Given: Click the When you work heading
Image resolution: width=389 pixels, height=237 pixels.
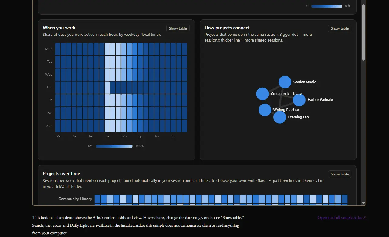Looking at the screenshot, I should (59, 28).
